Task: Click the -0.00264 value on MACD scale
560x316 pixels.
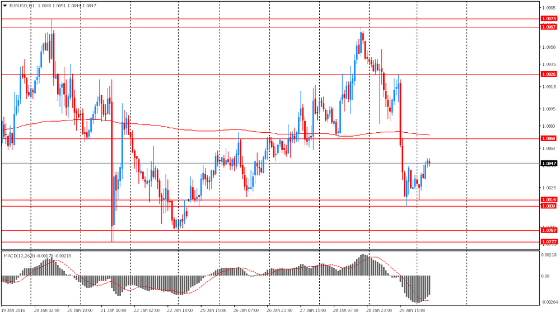Action: point(549,302)
